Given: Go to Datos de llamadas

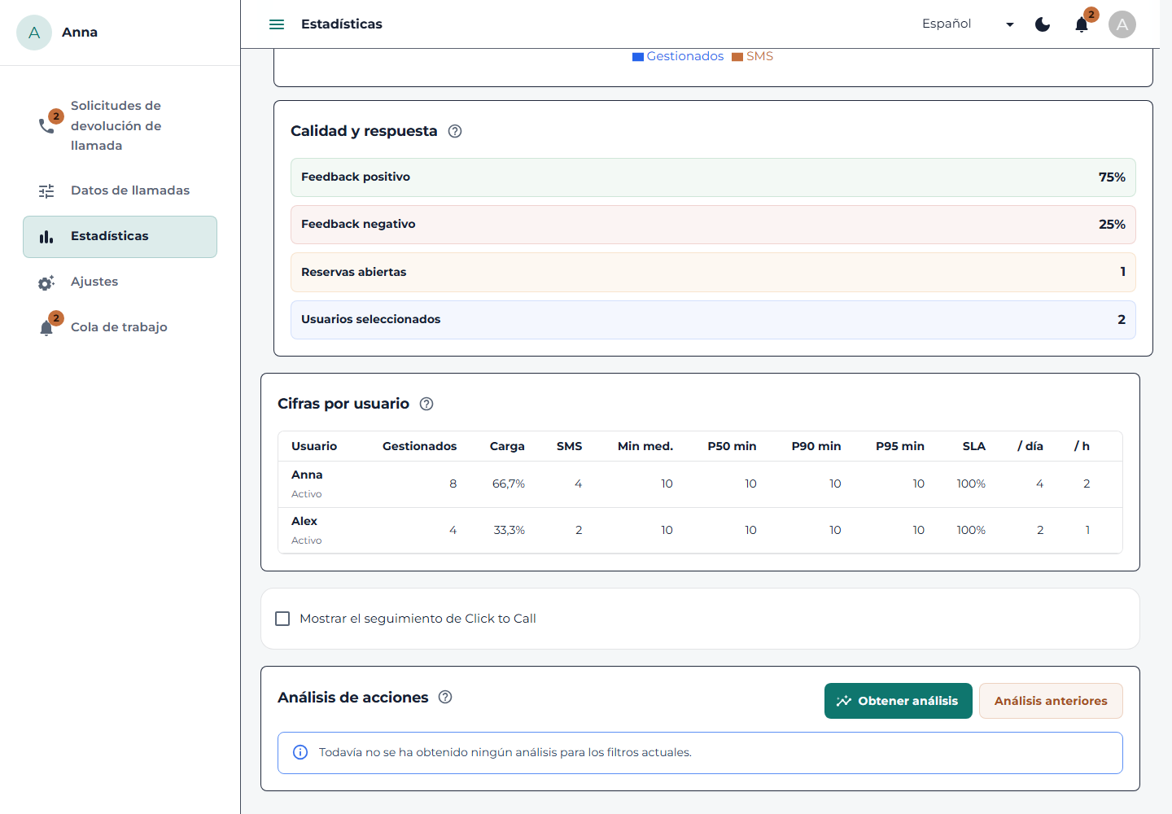Looking at the screenshot, I should pos(120,190).
